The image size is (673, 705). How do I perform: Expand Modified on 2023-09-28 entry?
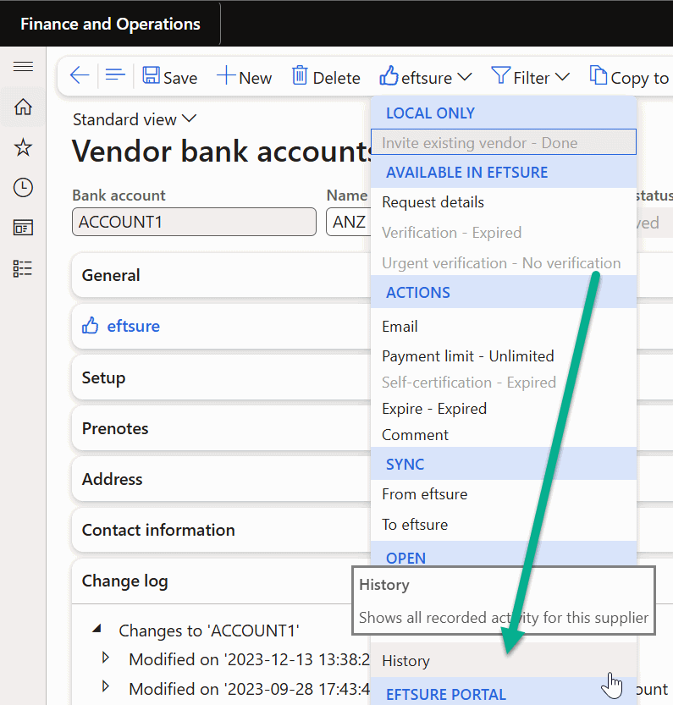pos(106,686)
